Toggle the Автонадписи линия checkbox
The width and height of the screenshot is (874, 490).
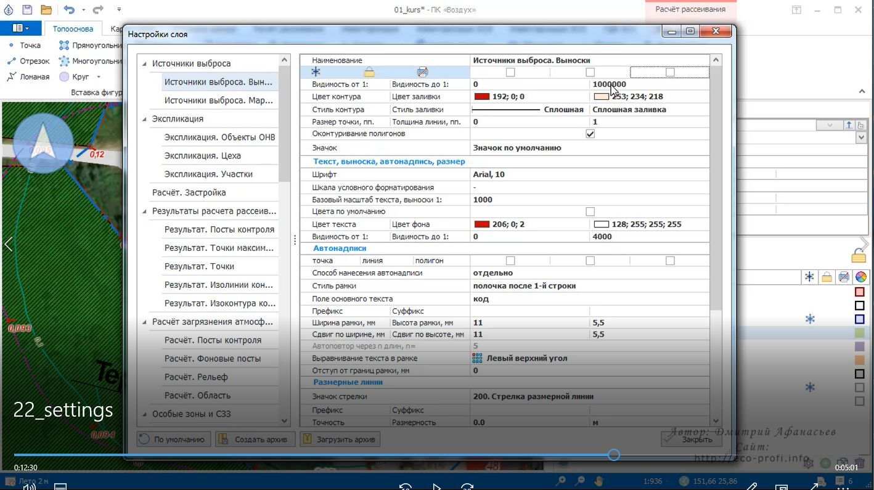tap(590, 261)
